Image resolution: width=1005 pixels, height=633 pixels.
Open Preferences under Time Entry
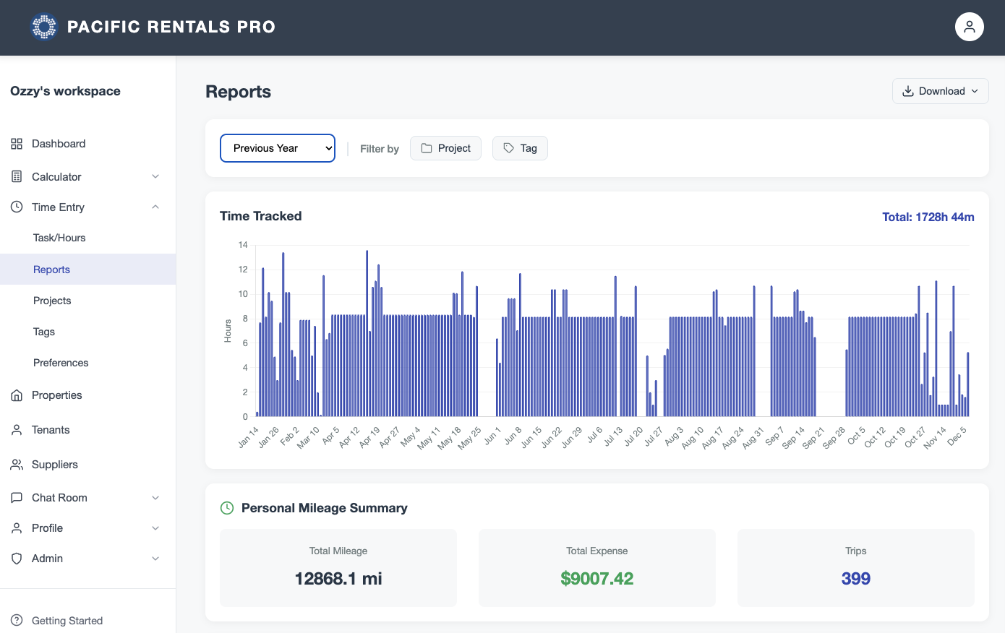[61, 363]
